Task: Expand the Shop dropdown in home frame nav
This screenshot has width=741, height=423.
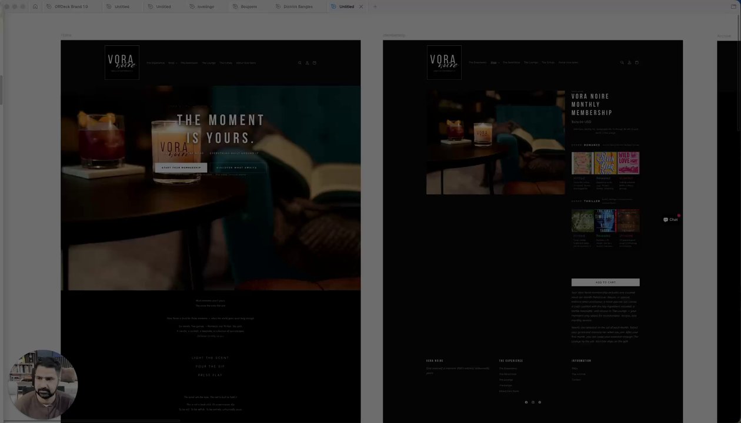Action: pyautogui.click(x=172, y=63)
